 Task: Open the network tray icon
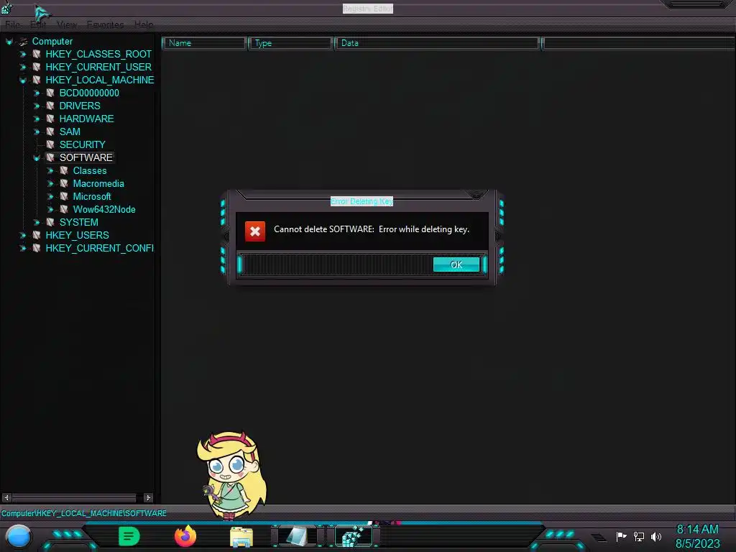click(639, 536)
